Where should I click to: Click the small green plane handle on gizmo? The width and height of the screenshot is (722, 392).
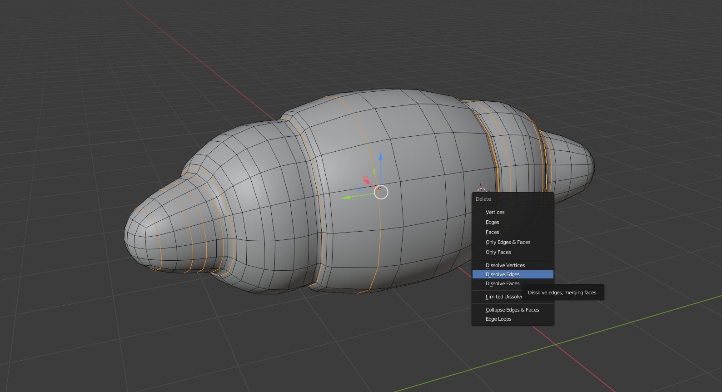pos(374,172)
